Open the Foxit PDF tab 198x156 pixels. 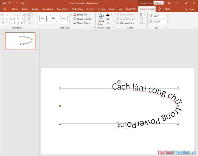coord(131,9)
